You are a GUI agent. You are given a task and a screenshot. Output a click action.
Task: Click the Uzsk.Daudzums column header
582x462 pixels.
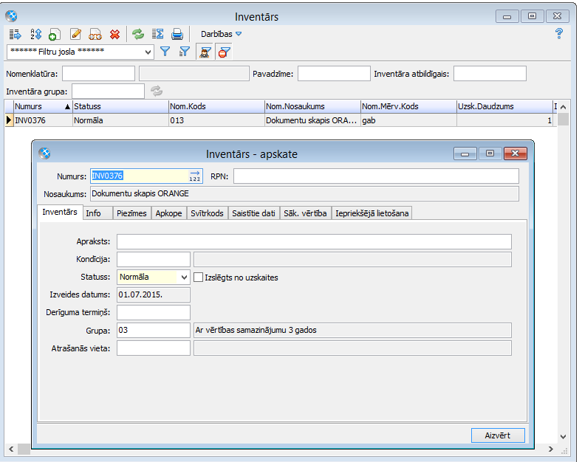click(x=504, y=106)
